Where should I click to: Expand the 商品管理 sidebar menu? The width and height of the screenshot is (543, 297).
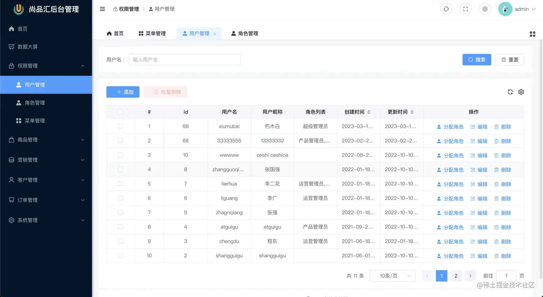pyautogui.click(x=46, y=140)
